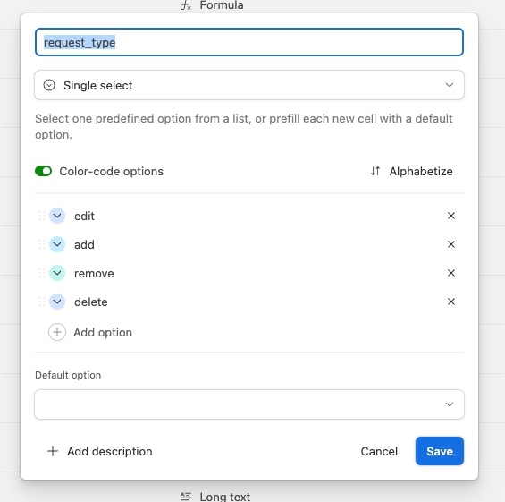Toggle the Color-code options switch
Viewport: 505px width, 502px height.
[x=44, y=171]
